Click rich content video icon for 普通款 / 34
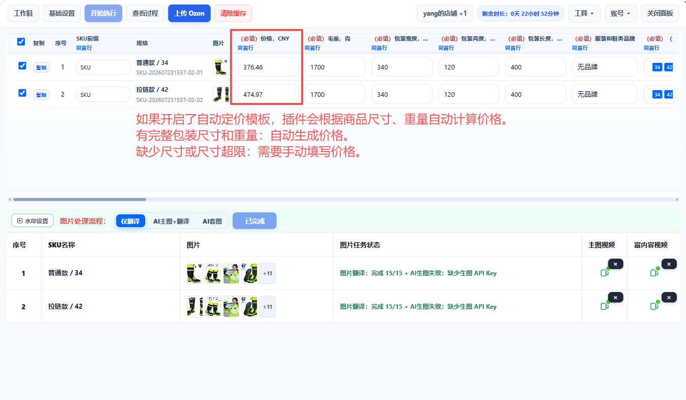Screen dimensions: 686x400 click(655, 273)
